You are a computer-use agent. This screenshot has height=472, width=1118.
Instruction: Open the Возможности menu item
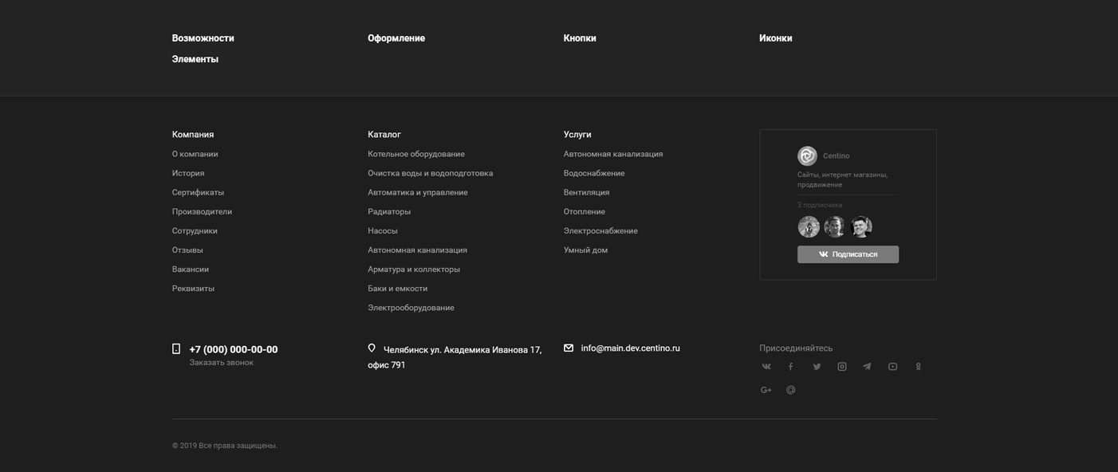pos(203,38)
